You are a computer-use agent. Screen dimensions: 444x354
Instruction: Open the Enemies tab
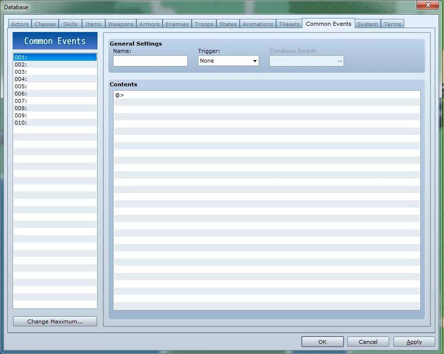pos(177,24)
